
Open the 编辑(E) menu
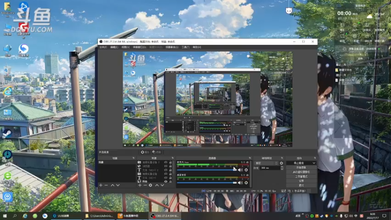[x=114, y=47]
